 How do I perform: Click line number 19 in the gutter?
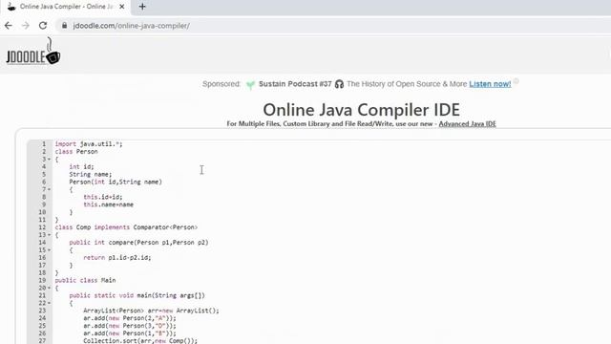pos(42,280)
